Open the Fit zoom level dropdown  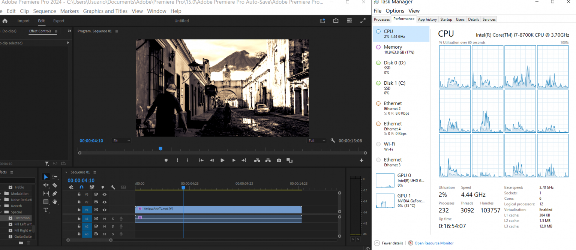121,141
